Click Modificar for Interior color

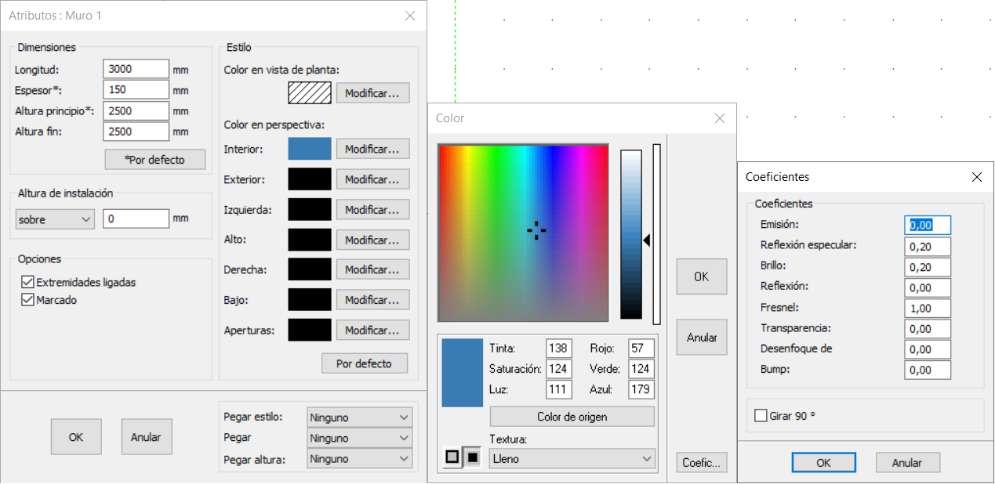point(372,149)
